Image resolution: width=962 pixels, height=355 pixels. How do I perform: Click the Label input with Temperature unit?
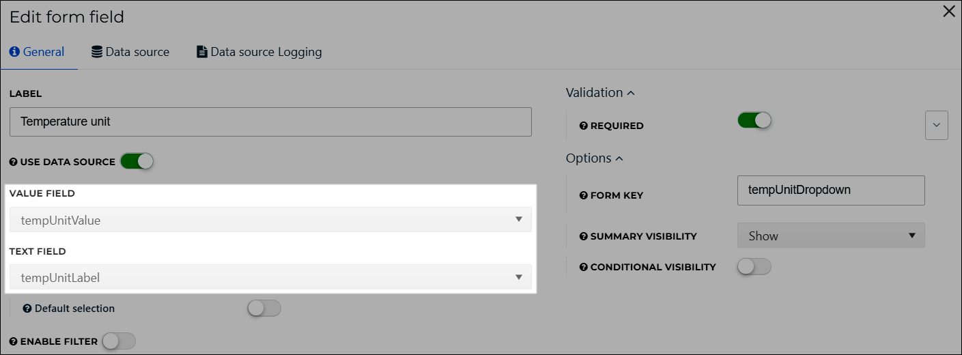[270, 122]
